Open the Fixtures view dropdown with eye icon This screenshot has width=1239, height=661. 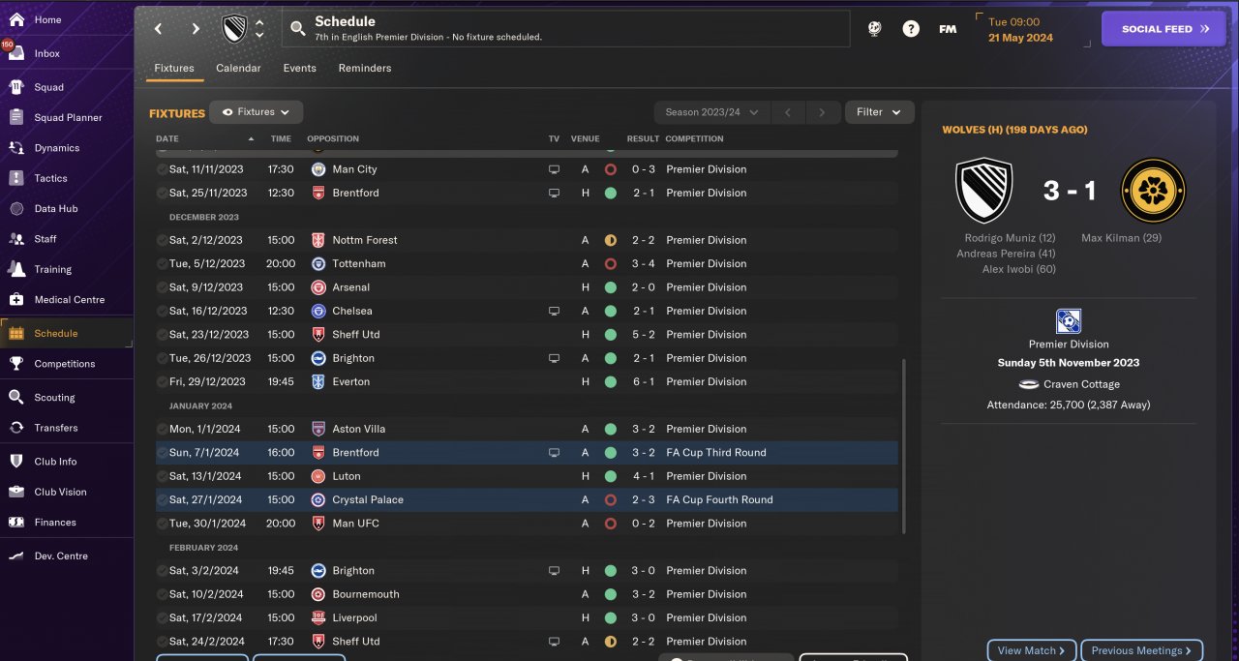pyautogui.click(x=257, y=112)
